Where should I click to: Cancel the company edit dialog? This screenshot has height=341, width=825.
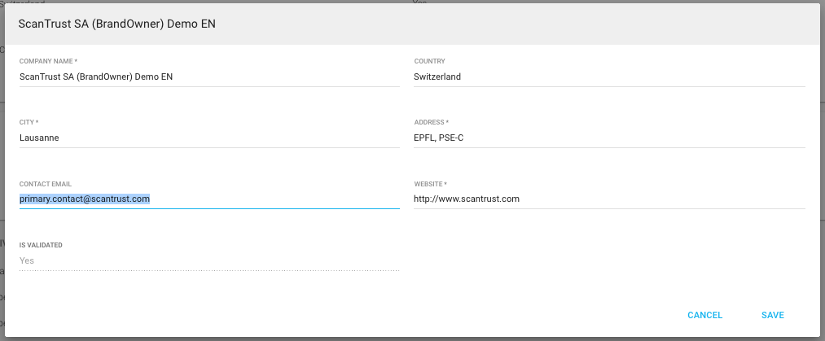pyautogui.click(x=704, y=315)
